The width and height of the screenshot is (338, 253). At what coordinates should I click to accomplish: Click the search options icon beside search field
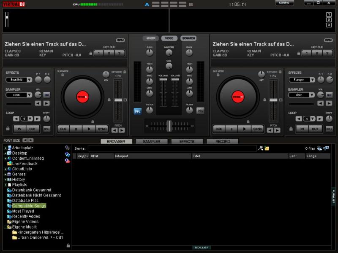coord(261,148)
